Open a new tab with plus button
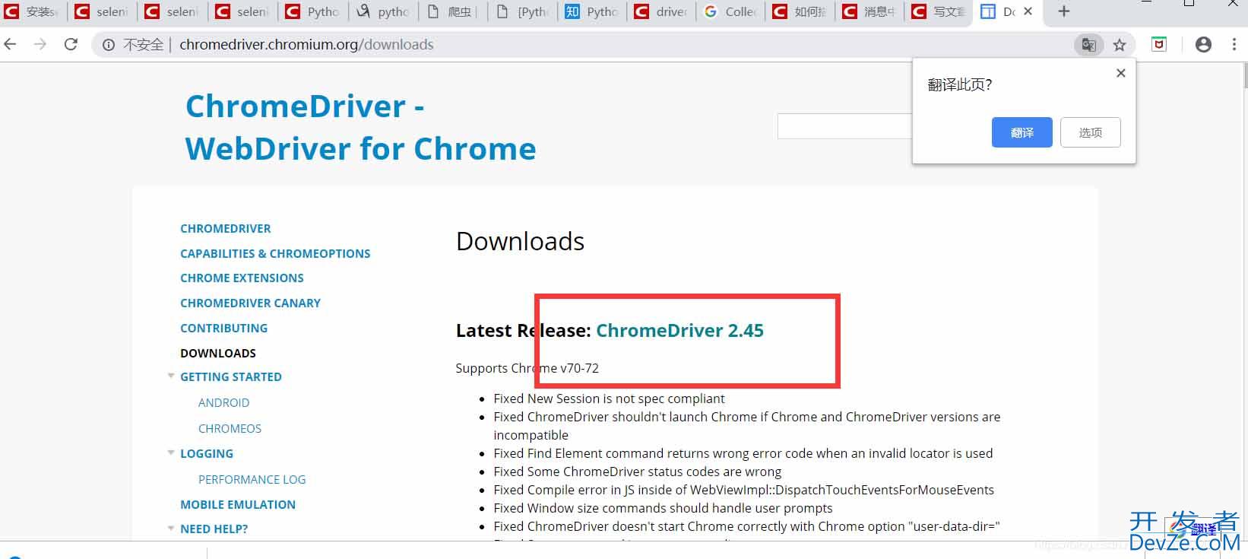The width and height of the screenshot is (1248, 559). [1064, 11]
